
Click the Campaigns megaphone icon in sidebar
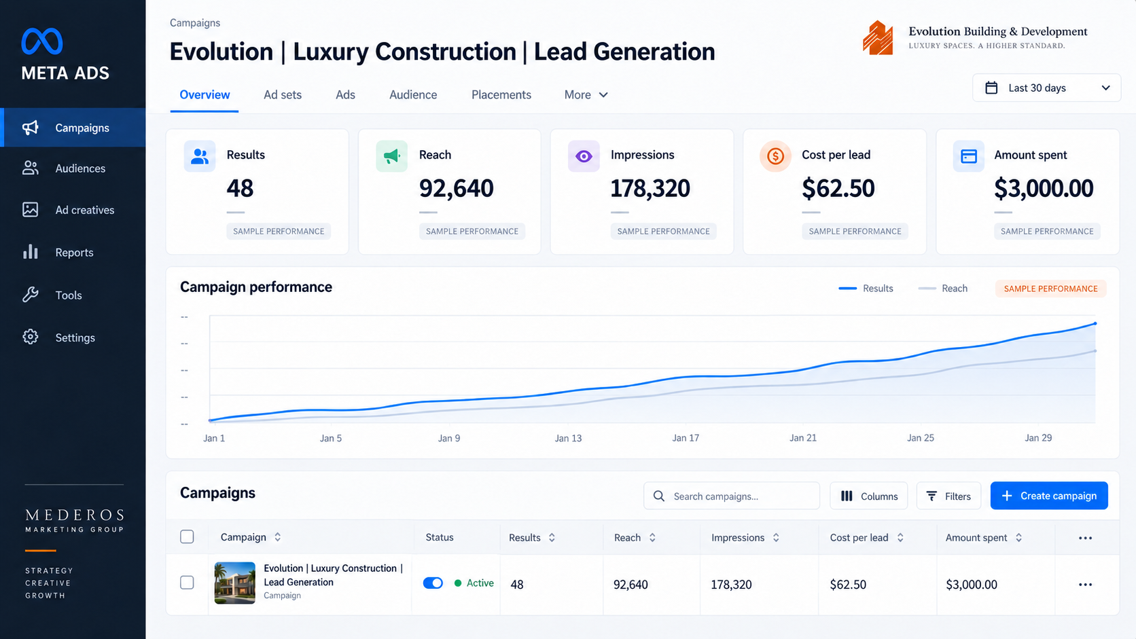(31, 128)
